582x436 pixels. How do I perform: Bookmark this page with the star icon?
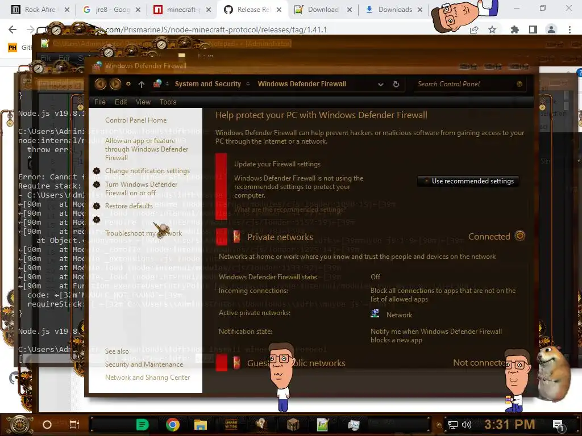pyautogui.click(x=492, y=30)
